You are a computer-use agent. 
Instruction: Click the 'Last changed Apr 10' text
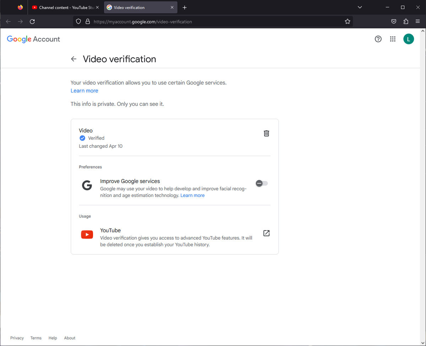(x=101, y=146)
